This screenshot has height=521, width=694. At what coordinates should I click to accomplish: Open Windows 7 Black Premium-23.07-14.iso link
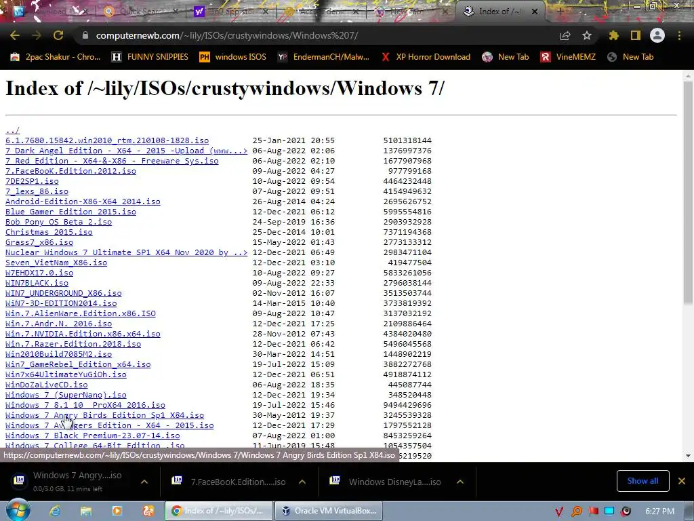pos(92,436)
